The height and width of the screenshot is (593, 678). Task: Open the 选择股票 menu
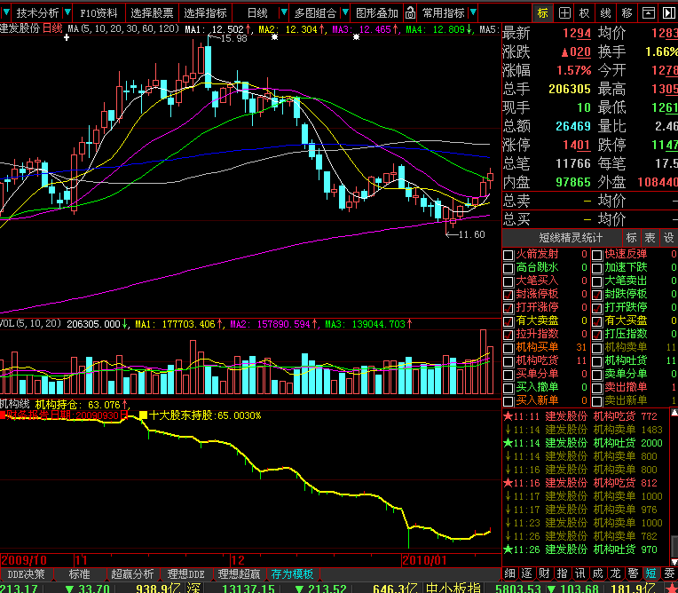[153, 13]
